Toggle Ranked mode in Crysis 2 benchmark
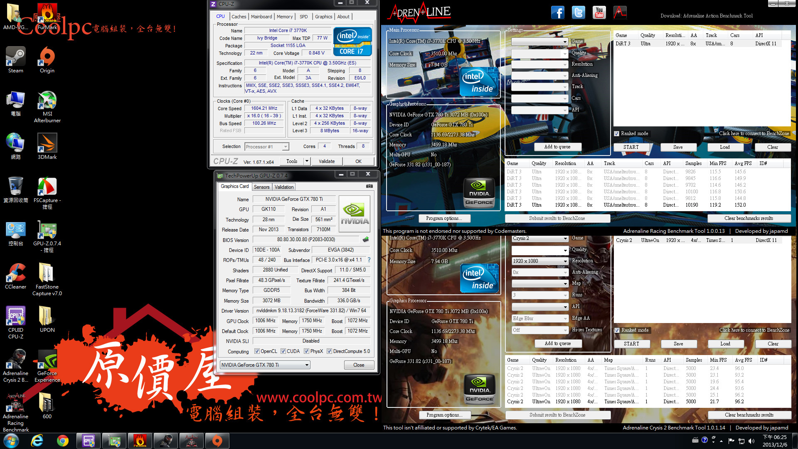 (617, 330)
